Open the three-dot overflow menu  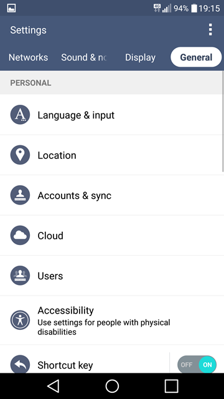[x=210, y=30]
